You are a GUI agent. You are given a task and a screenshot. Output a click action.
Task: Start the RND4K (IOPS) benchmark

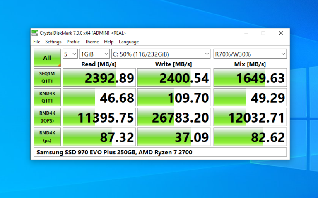[x=47, y=118]
